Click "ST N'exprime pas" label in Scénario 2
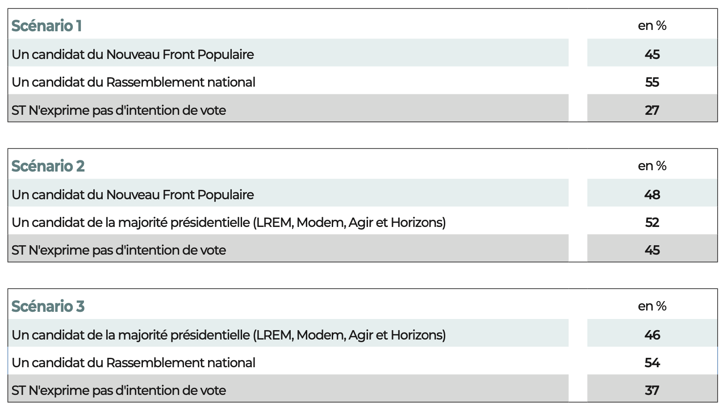The height and width of the screenshot is (411, 727). [x=119, y=250]
